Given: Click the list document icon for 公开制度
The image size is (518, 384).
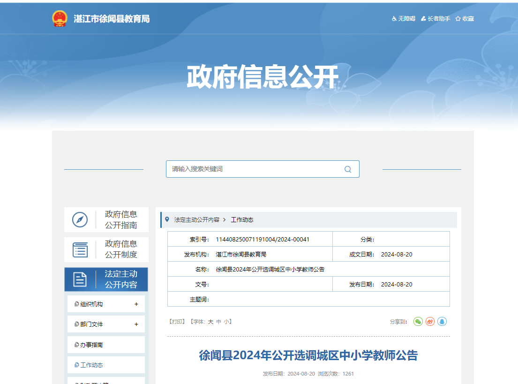Looking at the screenshot, I should pos(80,249).
